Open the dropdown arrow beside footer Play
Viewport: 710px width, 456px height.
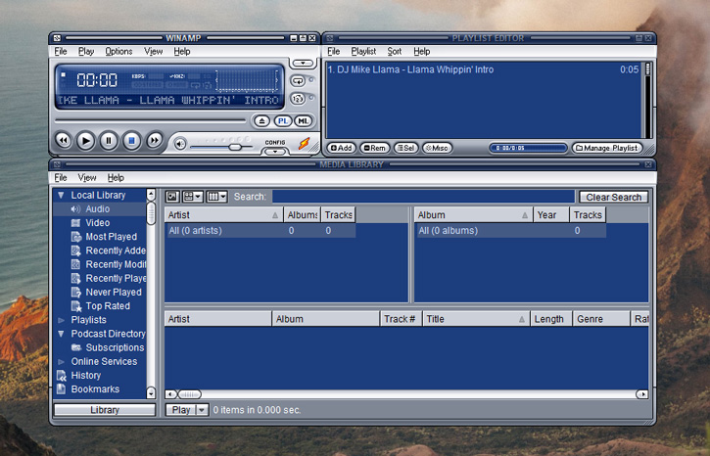202,410
